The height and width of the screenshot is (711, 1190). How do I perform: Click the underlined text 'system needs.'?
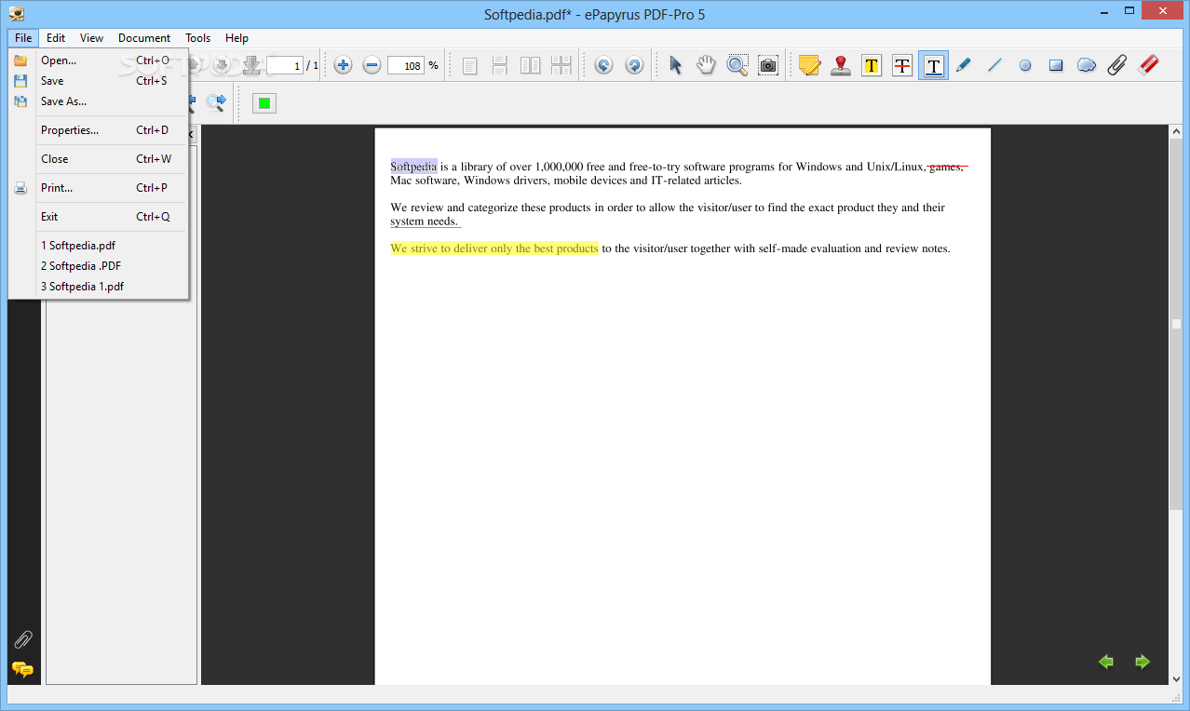425,221
